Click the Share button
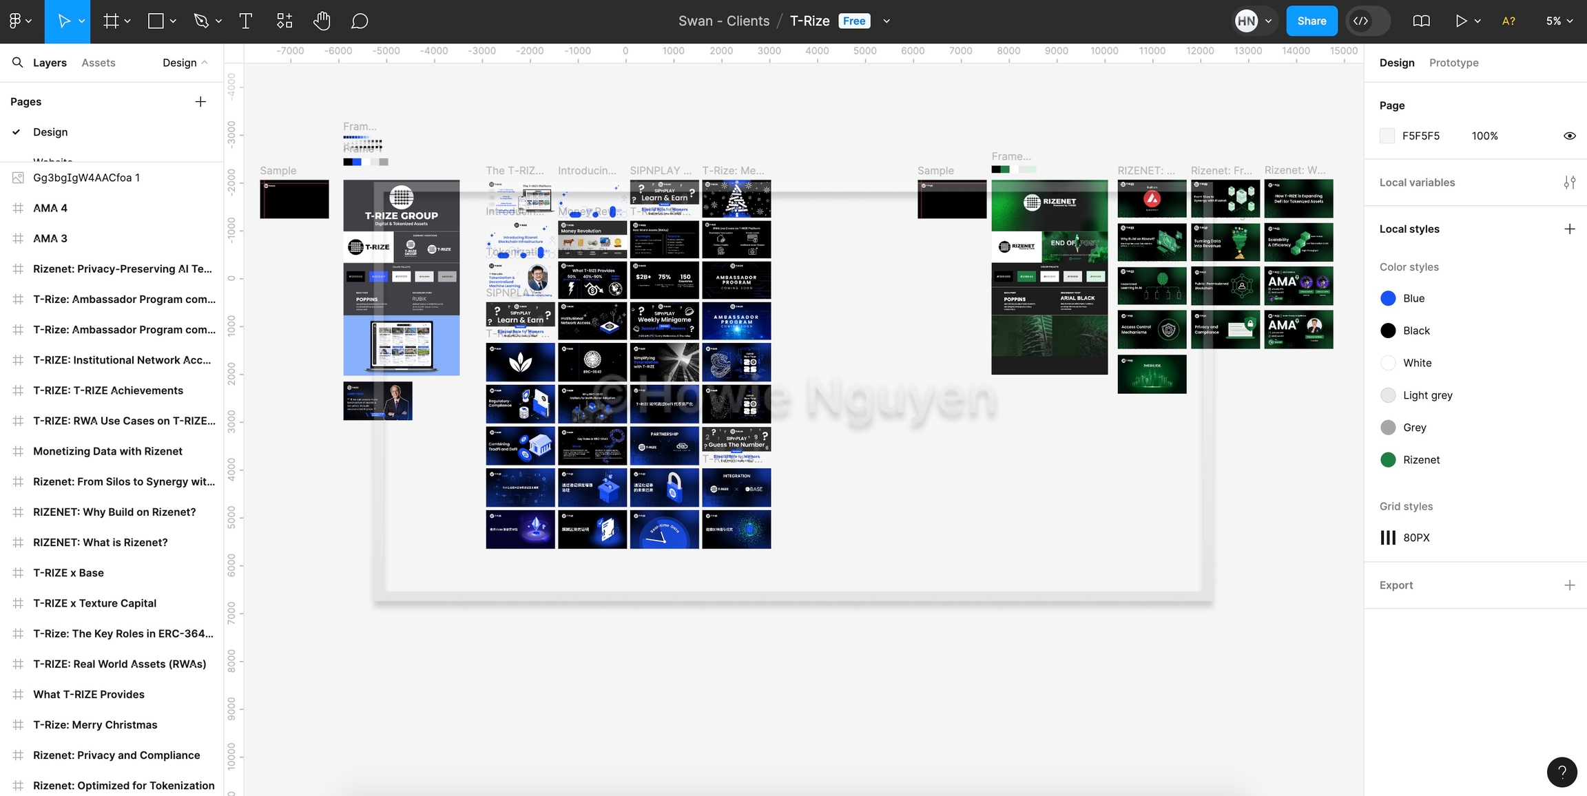 click(x=1311, y=21)
